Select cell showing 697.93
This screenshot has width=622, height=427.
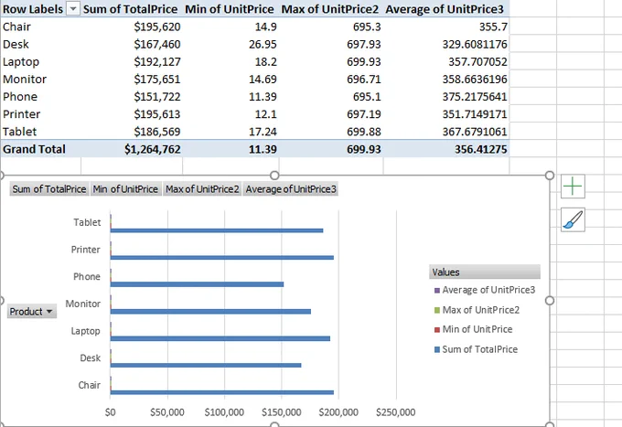(x=331, y=44)
